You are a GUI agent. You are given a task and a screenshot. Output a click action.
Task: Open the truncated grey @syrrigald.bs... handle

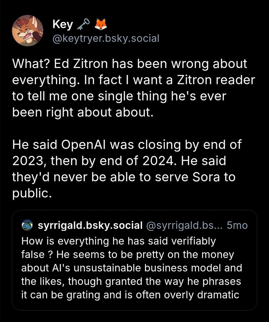(184, 225)
